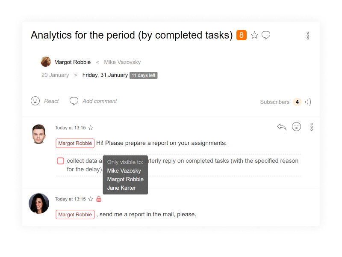This screenshot has width=342, height=257.
Task: Open the Subscribers list
Action: coord(274,102)
